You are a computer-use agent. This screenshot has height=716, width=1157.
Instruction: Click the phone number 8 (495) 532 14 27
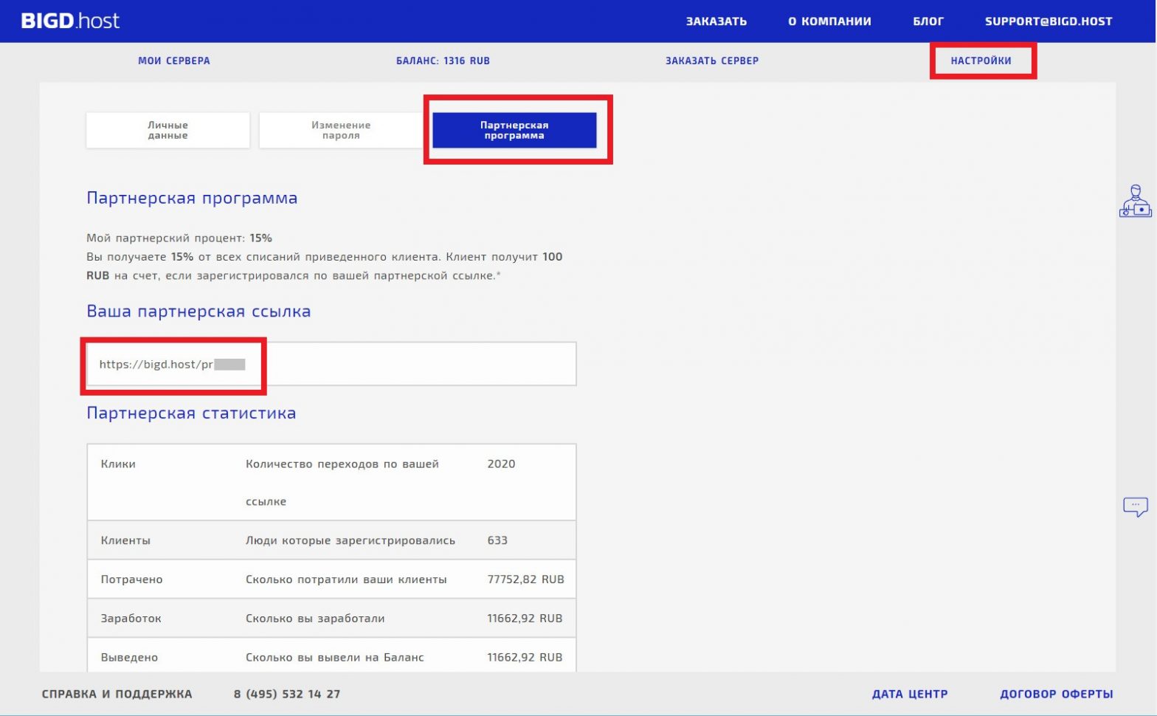pos(287,694)
